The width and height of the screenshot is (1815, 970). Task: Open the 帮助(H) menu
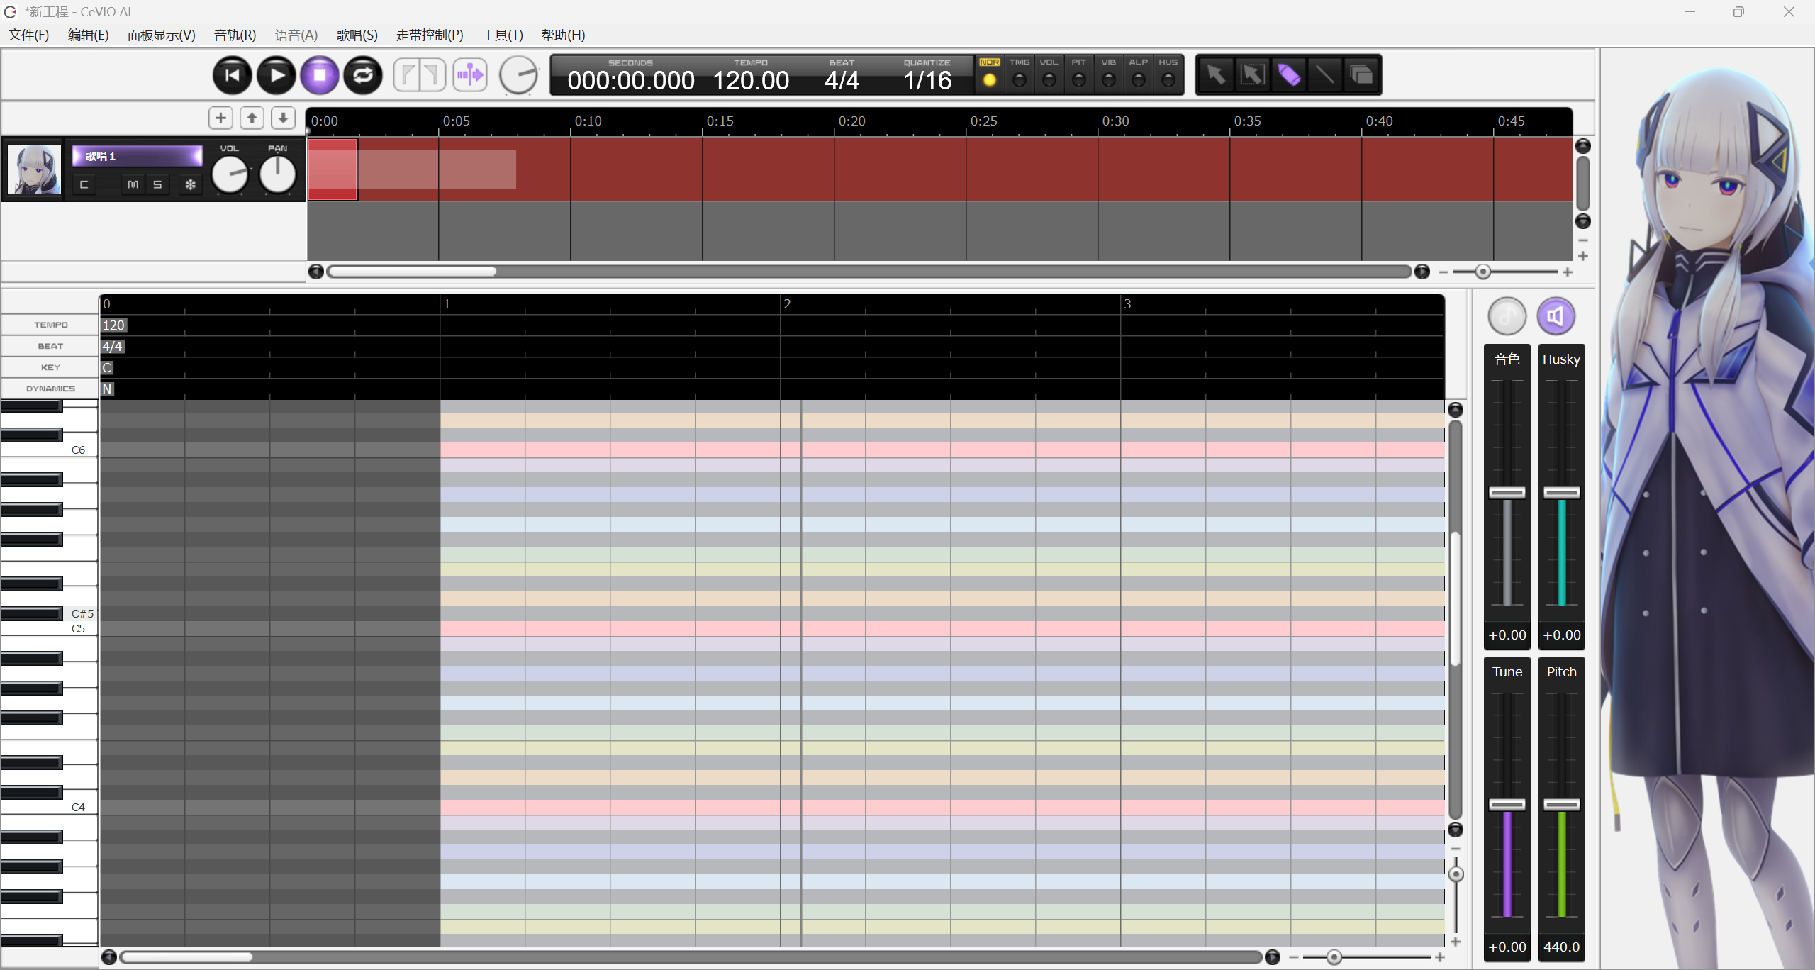564,35
